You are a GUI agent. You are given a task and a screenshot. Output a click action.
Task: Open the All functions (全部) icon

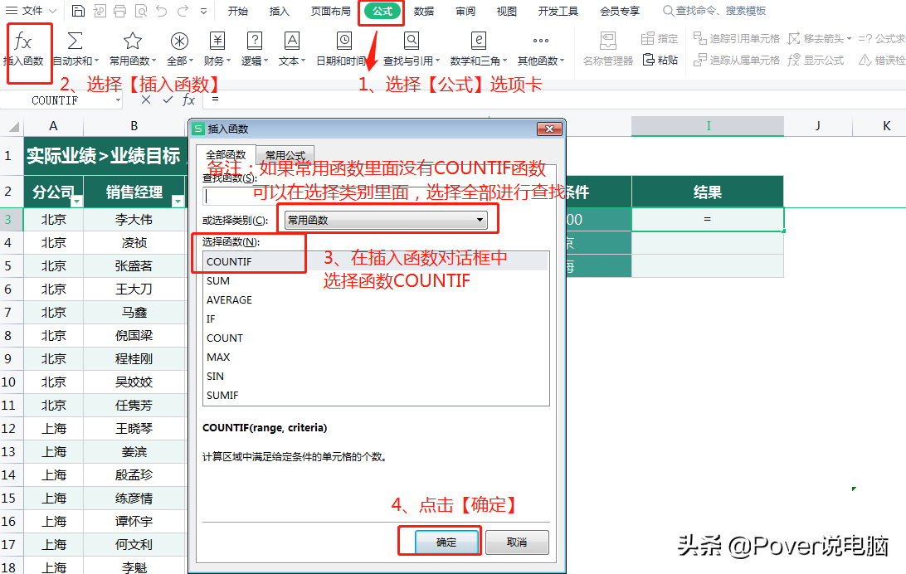click(x=179, y=41)
